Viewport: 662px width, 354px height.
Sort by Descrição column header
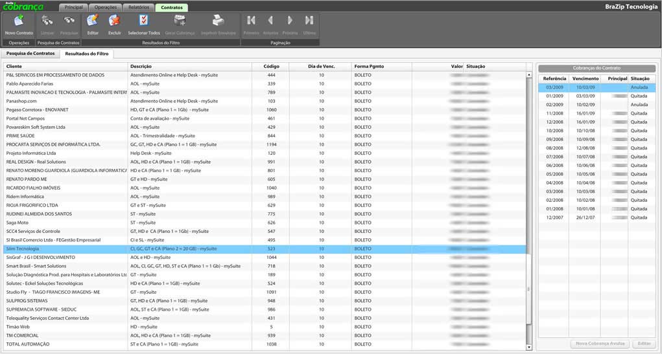[190, 67]
